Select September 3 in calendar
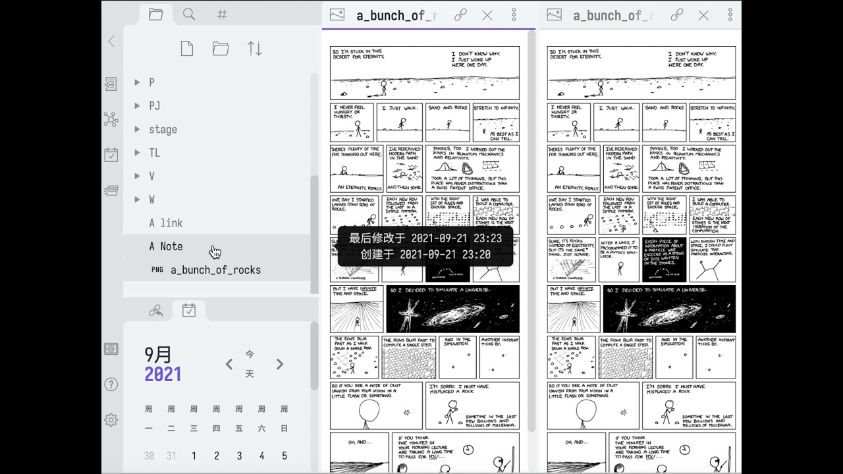 pyautogui.click(x=239, y=456)
